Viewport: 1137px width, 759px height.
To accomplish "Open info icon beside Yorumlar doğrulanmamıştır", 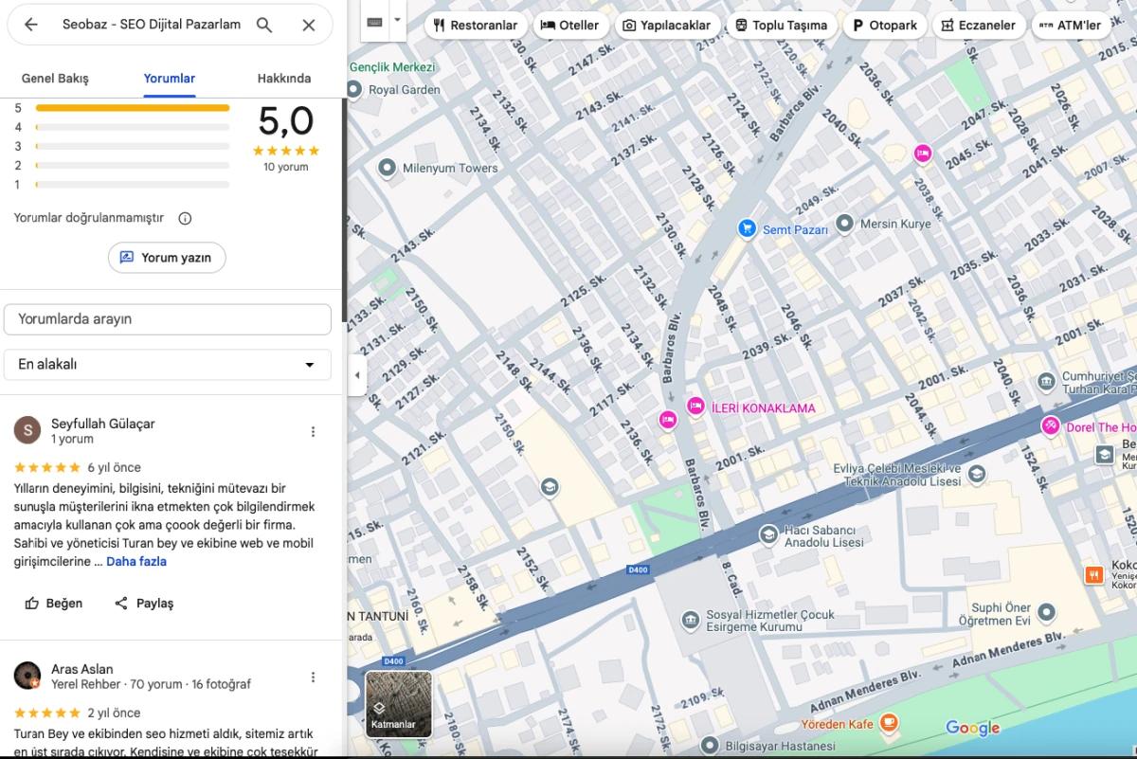I will (x=185, y=218).
